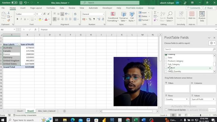
Task: Click the Insert cells button
Action: 144,13
